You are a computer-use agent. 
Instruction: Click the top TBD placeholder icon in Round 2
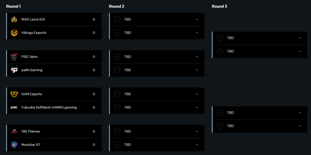coord(117,19)
